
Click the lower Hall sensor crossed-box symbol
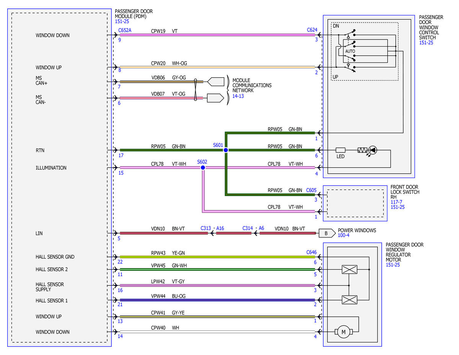[350, 300]
